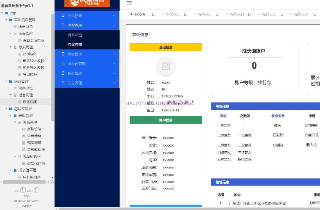
Task: Open 潜客导入模板 tree page
Action: pos(34,61)
